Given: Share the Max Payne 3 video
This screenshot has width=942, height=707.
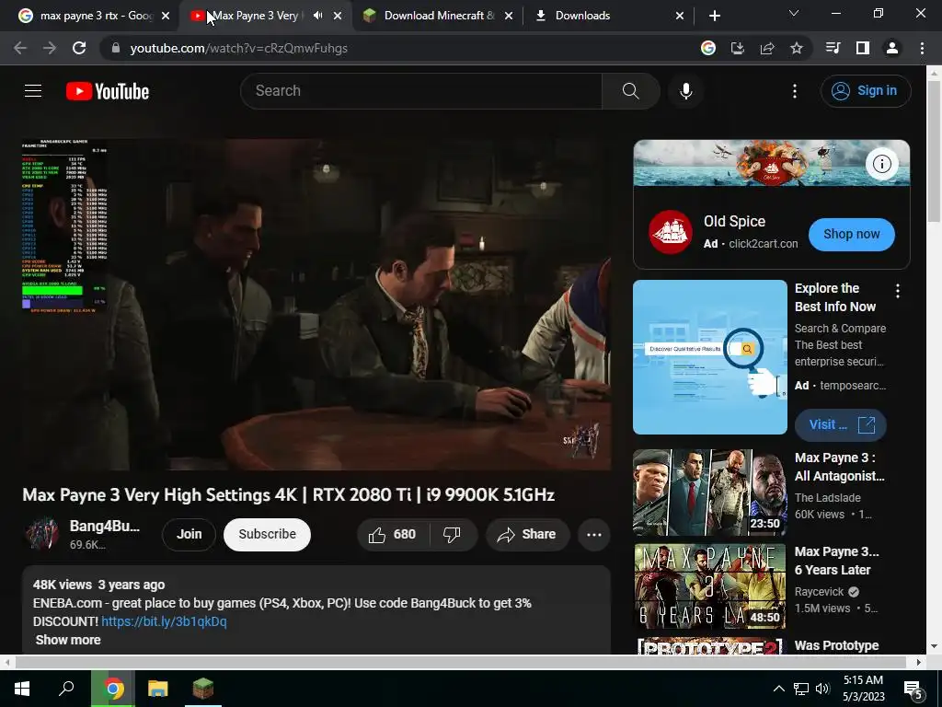Looking at the screenshot, I should point(527,534).
